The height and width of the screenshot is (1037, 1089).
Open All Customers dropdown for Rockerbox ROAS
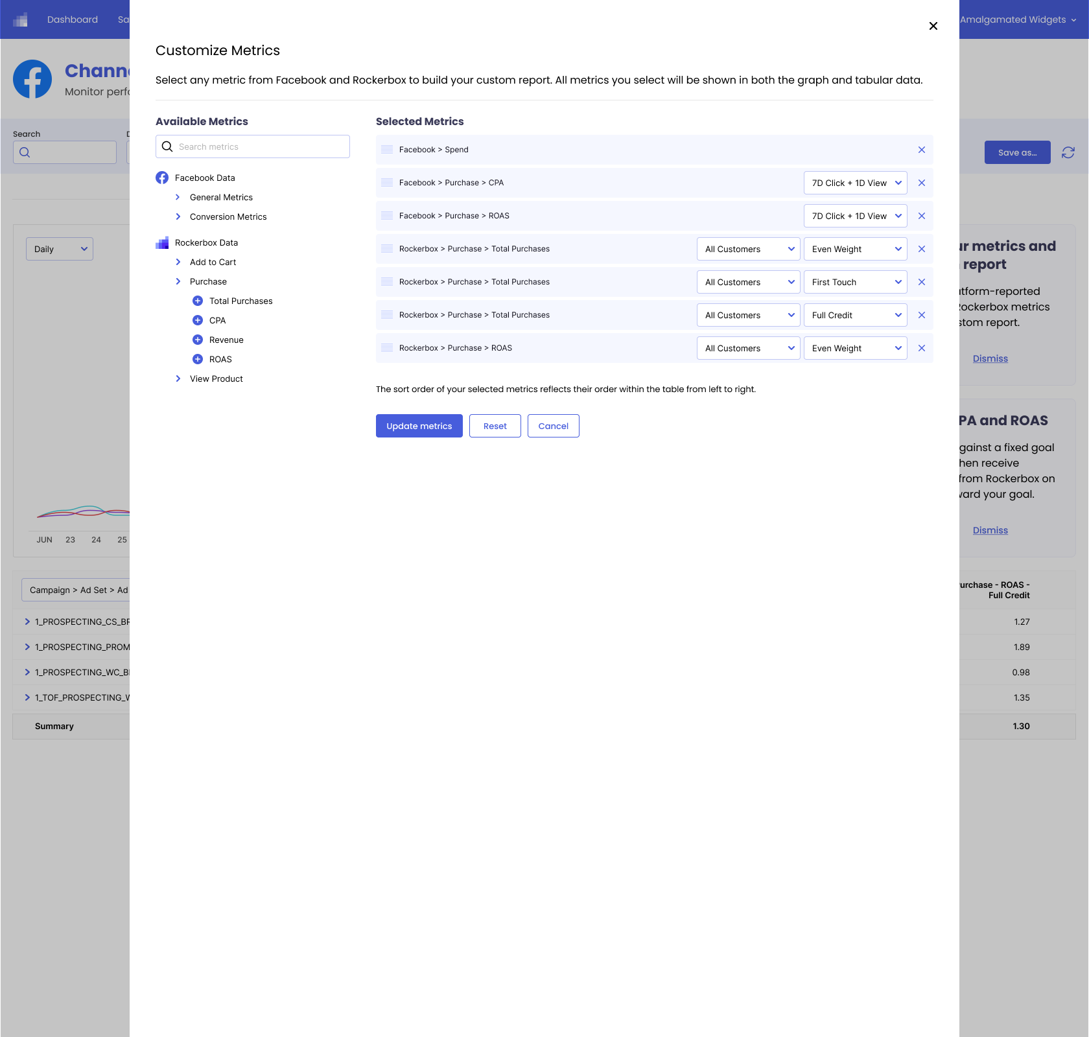point(749,348)
